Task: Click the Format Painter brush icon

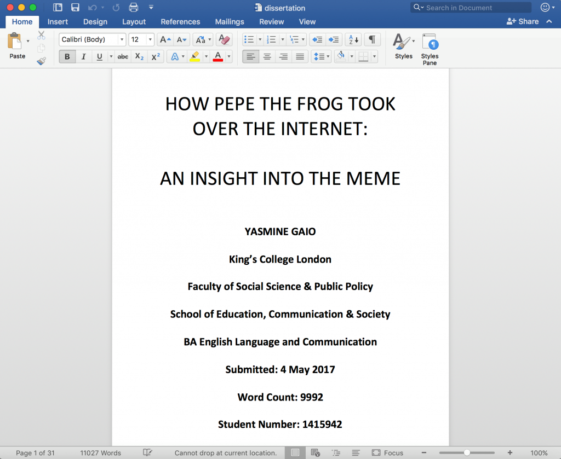Action: 41,61
